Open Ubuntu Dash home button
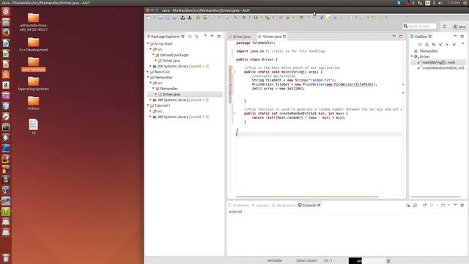This screenshot has width=469, height=264. pos(6,12)
